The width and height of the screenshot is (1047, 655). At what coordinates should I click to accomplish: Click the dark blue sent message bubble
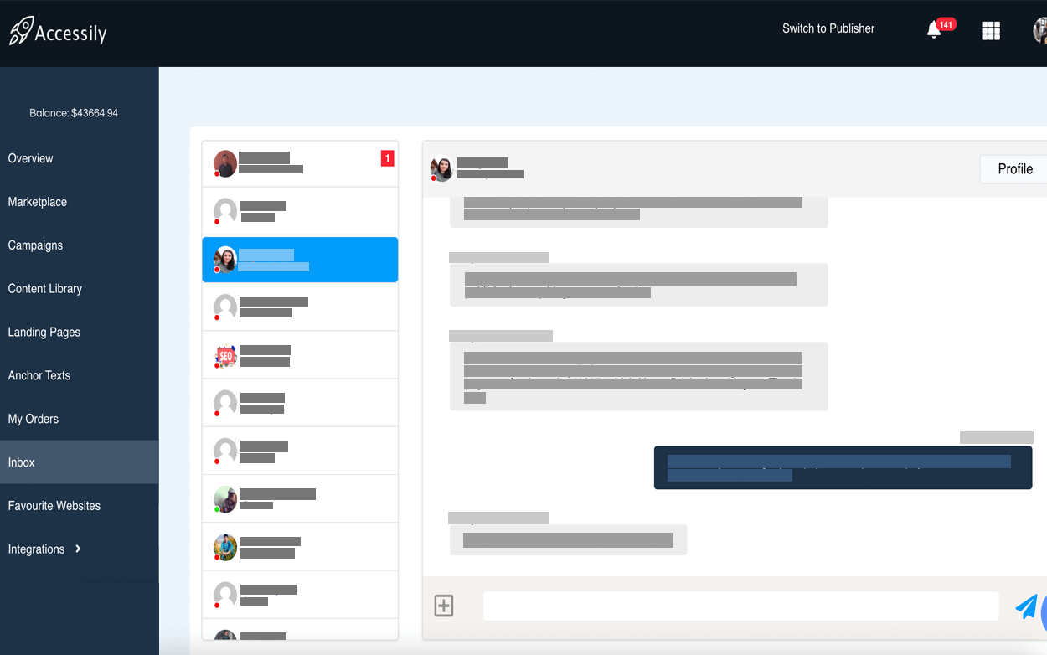pos(843,467)
